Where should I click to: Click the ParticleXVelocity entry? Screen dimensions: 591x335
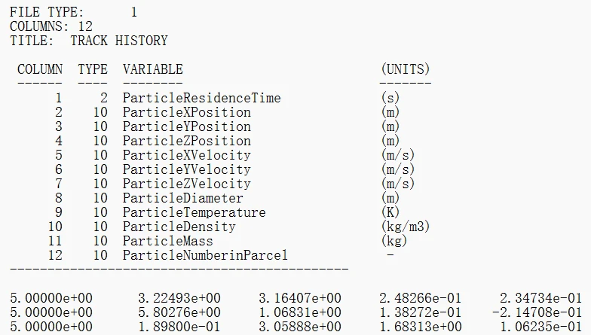[187, 155]
